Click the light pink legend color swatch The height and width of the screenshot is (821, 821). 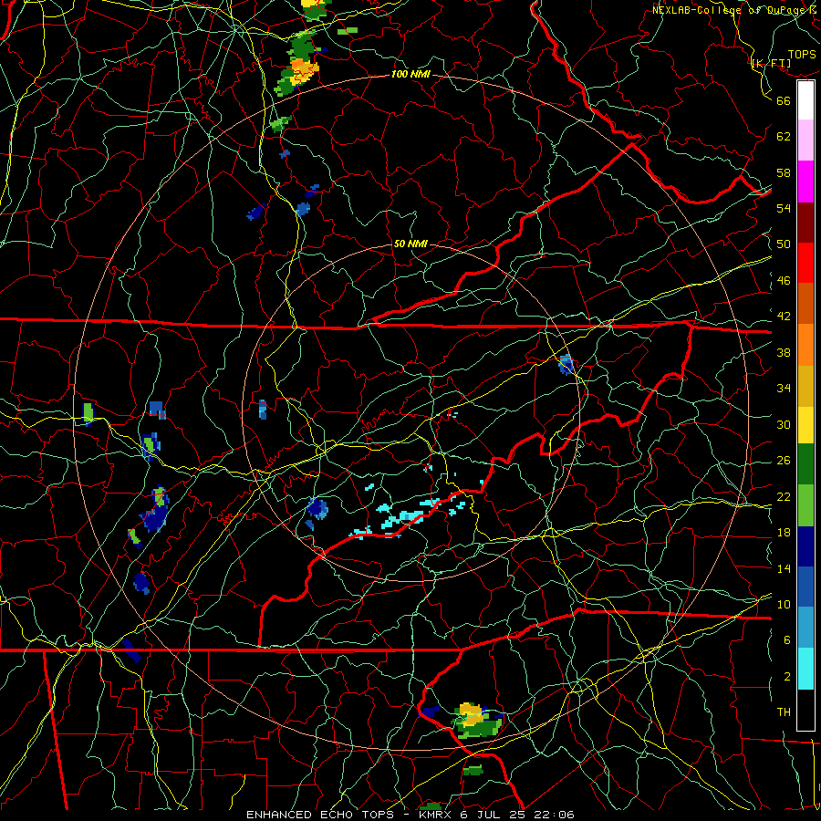point(805,140)
